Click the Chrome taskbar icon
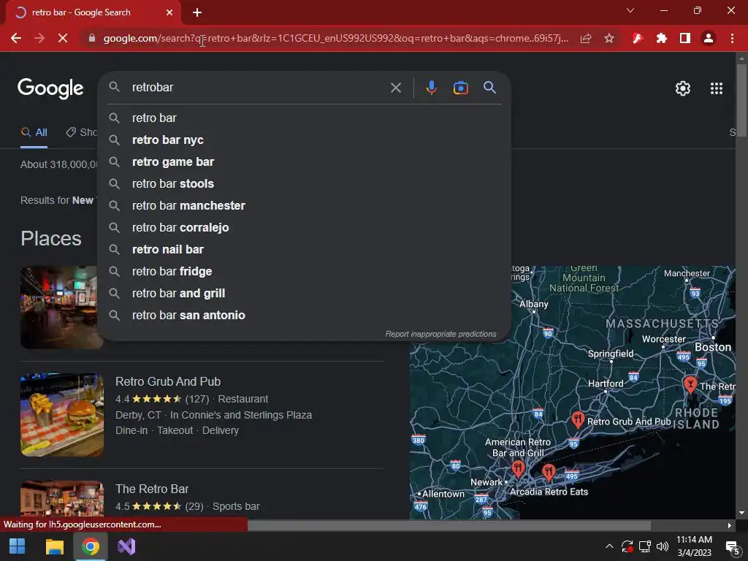 (x=90, y=546)
